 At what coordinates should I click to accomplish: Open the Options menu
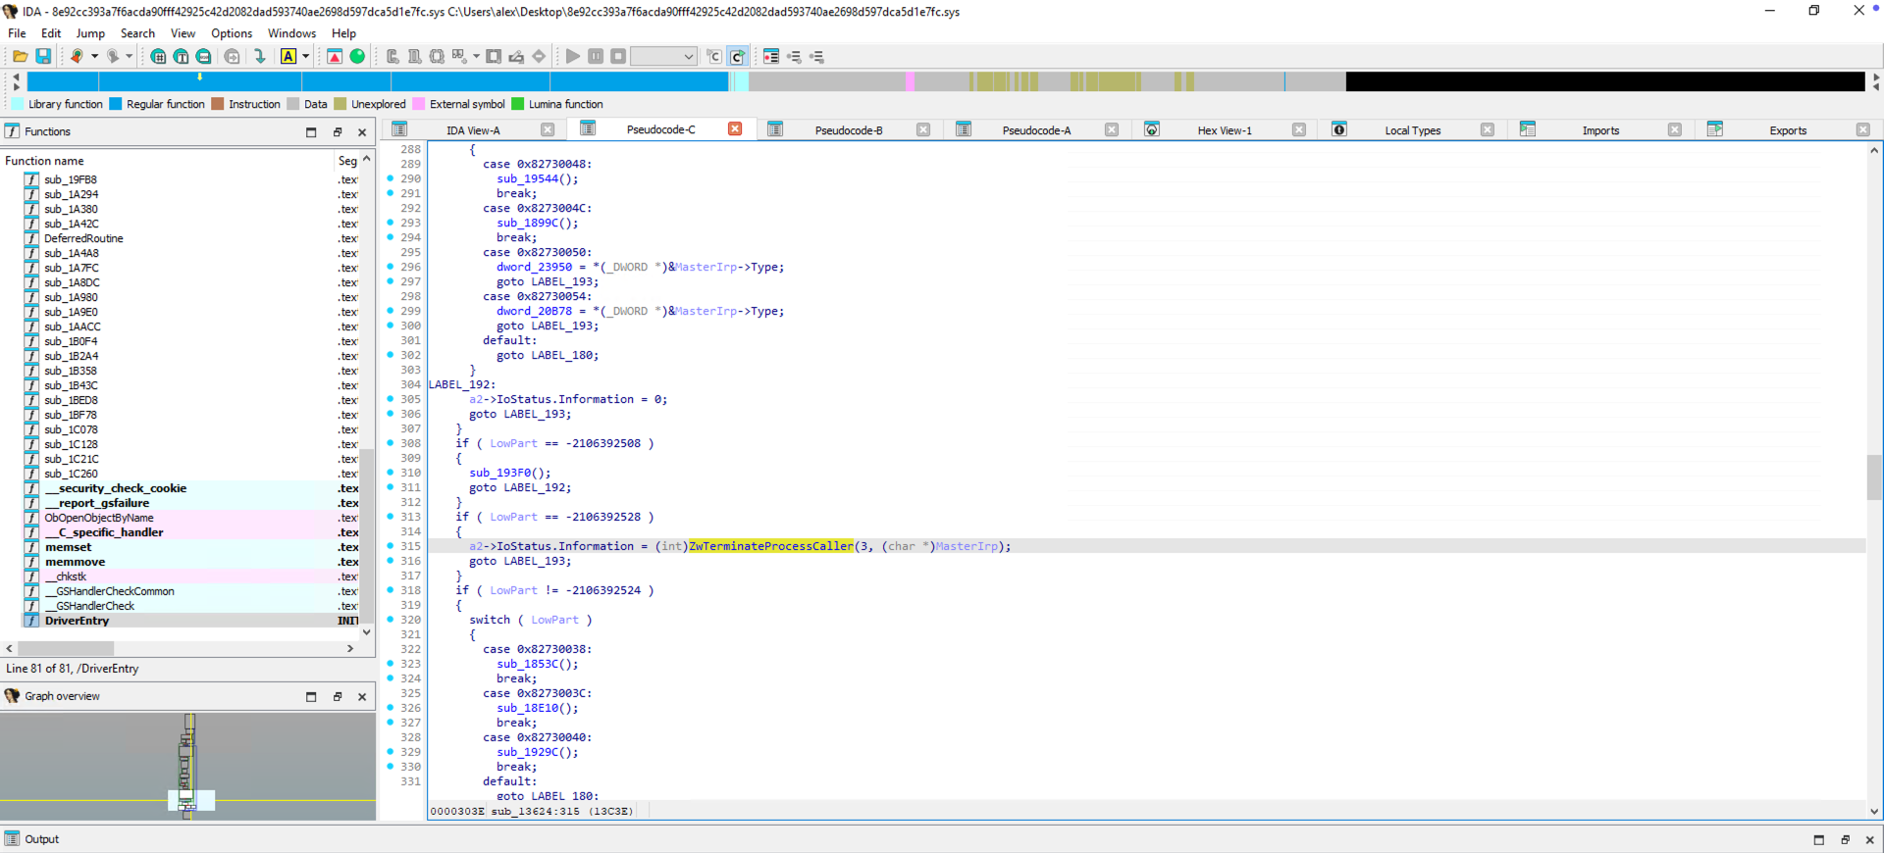(232, 33)
